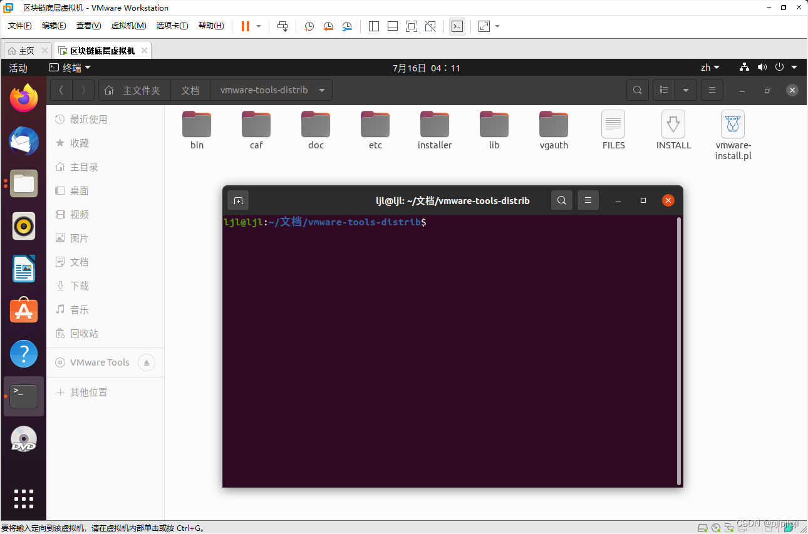Eject the VMware Tools volume
Screen dimensions: 808x534
tap(146, 362)
